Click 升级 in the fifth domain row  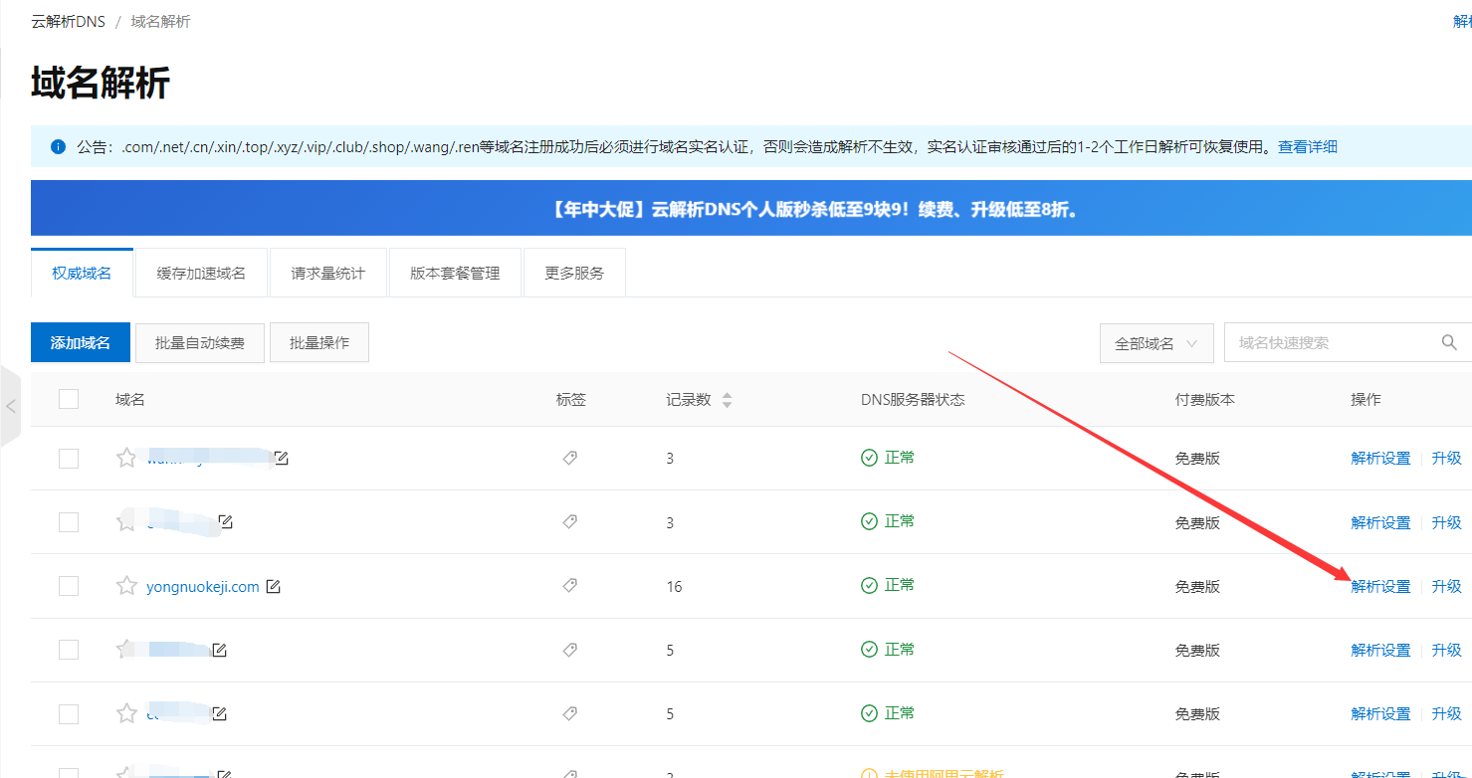1446,713
